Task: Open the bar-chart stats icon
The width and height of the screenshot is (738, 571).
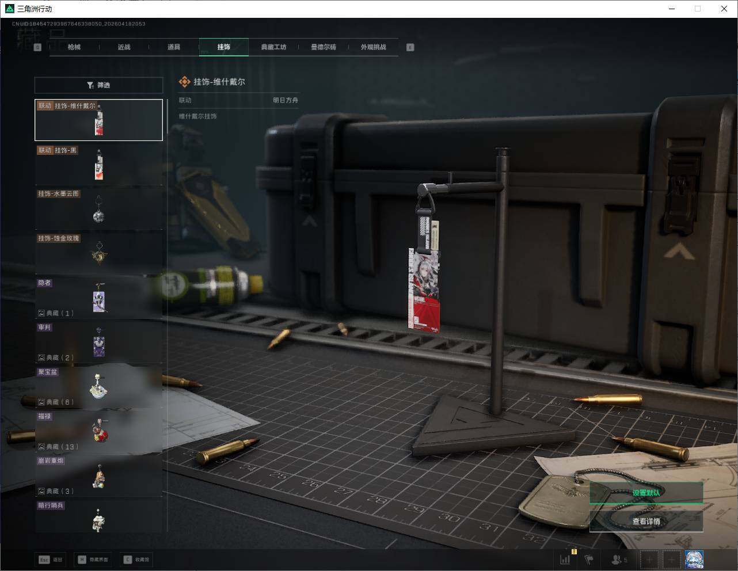Action: (566, 559)
